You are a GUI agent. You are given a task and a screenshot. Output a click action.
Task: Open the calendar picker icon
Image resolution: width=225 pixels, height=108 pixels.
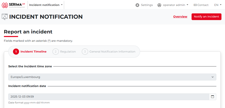click(213, 97)
